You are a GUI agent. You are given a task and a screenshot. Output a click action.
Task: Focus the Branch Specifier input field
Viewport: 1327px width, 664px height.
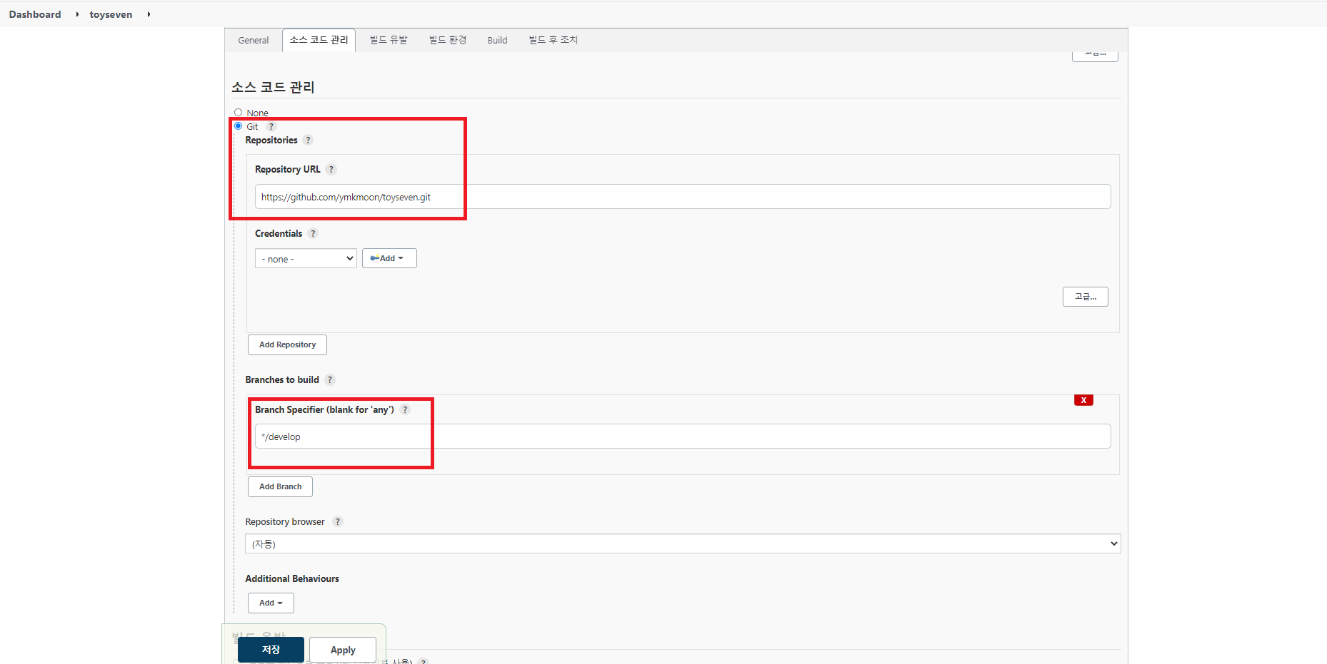[x=683, y=436]
